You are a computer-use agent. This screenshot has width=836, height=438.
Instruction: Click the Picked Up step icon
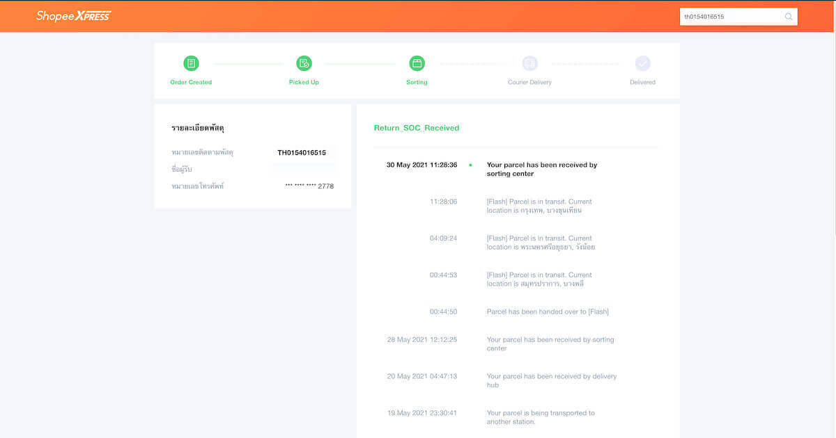[304, 63]
